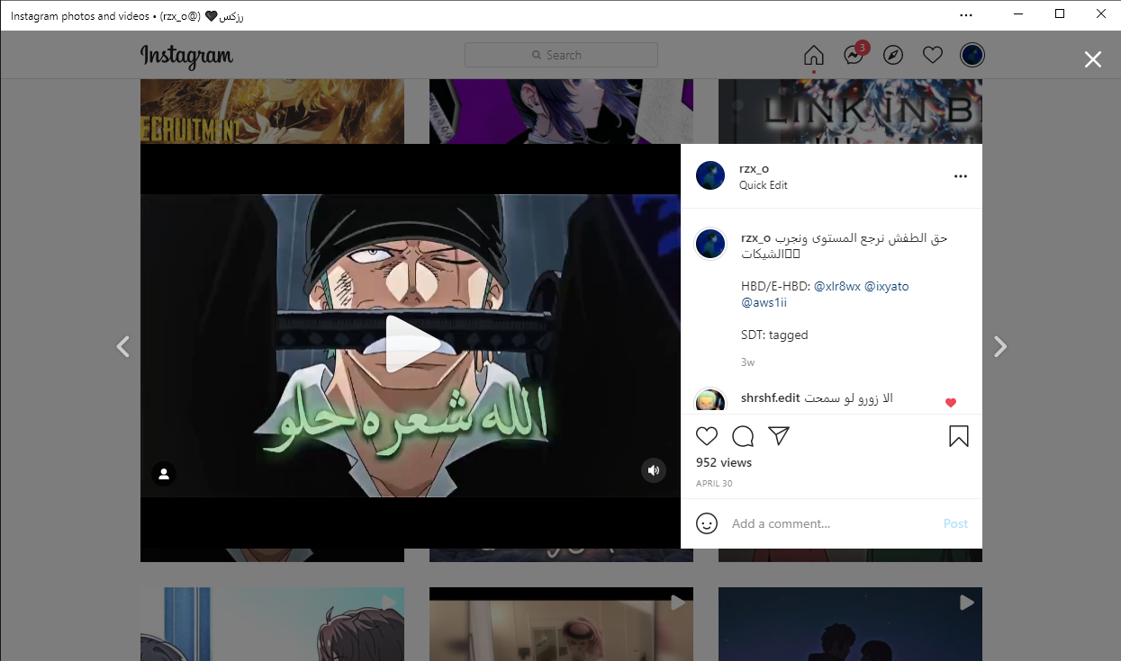Open the @ixyato mention
Screen dimensions: 1121x661
[887, 286]
